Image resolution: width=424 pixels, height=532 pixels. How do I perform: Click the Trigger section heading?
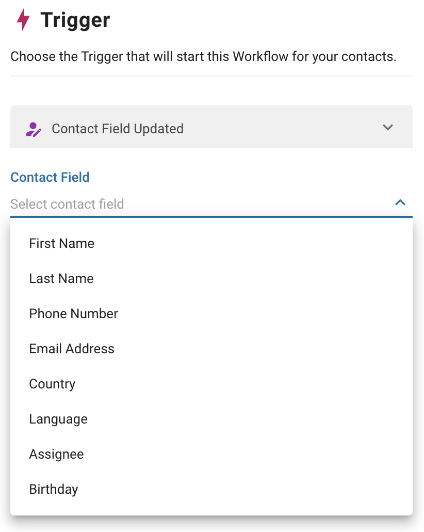tap(75, 20)
